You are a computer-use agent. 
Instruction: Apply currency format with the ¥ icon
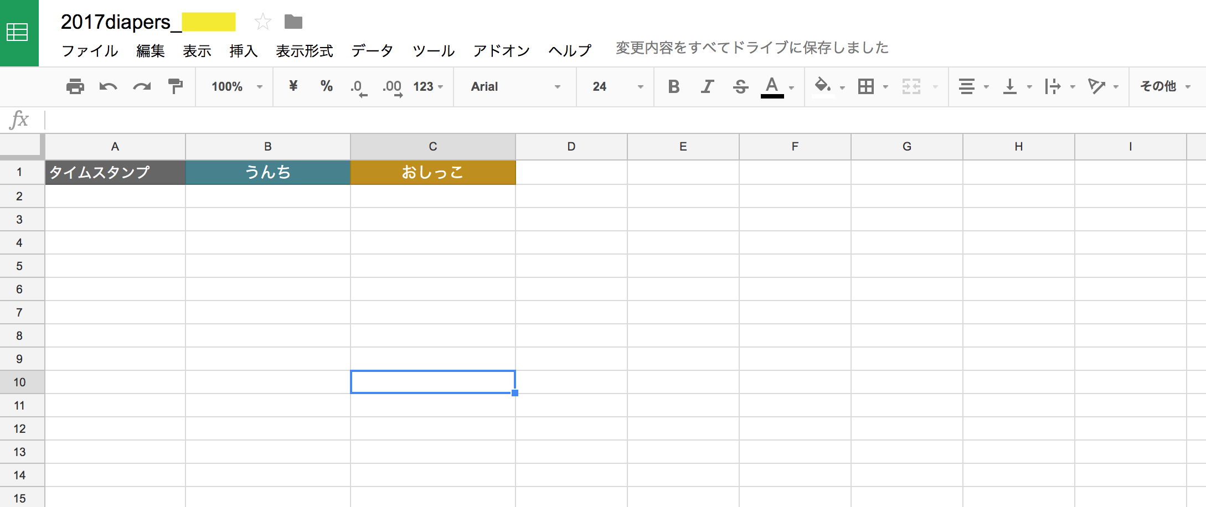click(293, 86)
